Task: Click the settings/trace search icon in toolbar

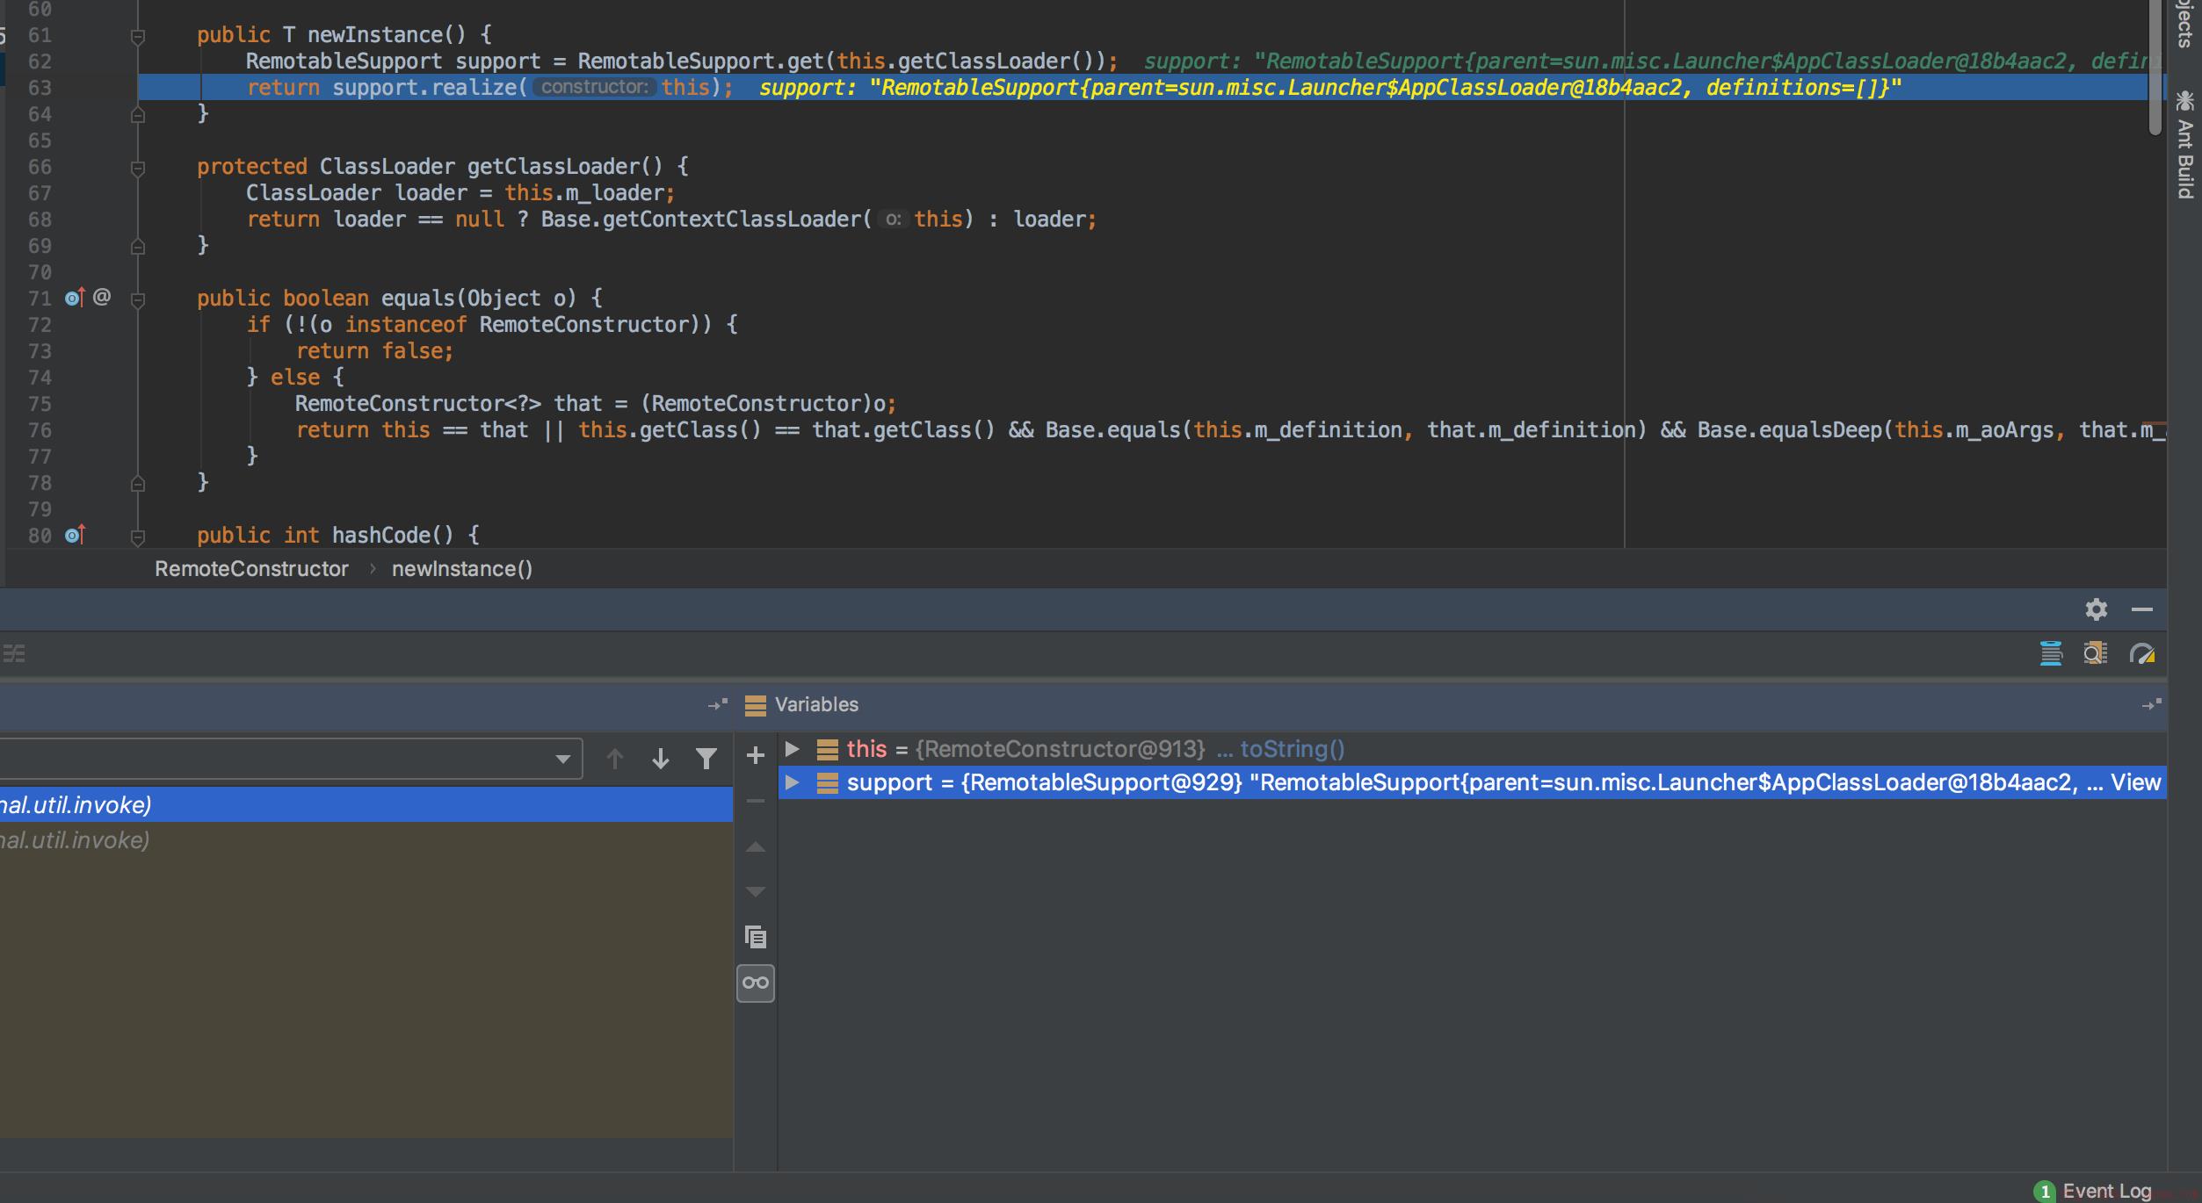Action: click(2096, 654)
